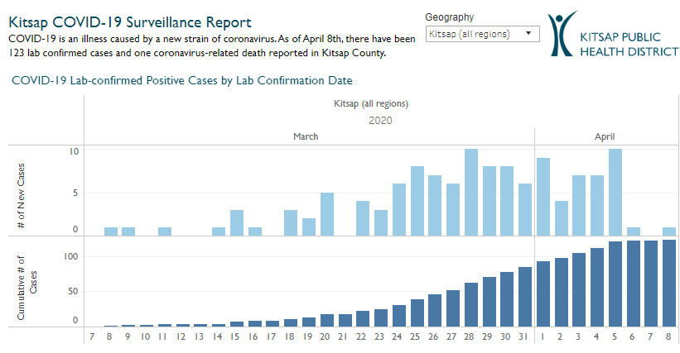
Task: Click the '# of New Cases' axis label
Action: 21,190
